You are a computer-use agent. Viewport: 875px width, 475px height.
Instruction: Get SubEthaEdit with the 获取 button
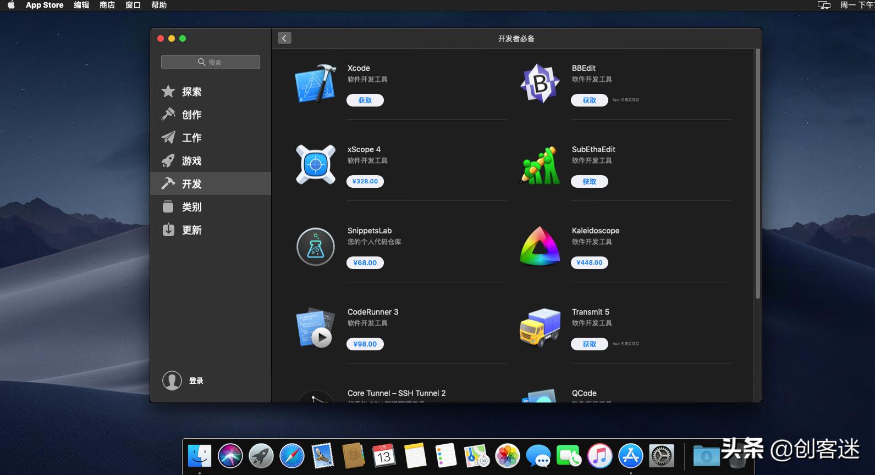tap(590, 182)
